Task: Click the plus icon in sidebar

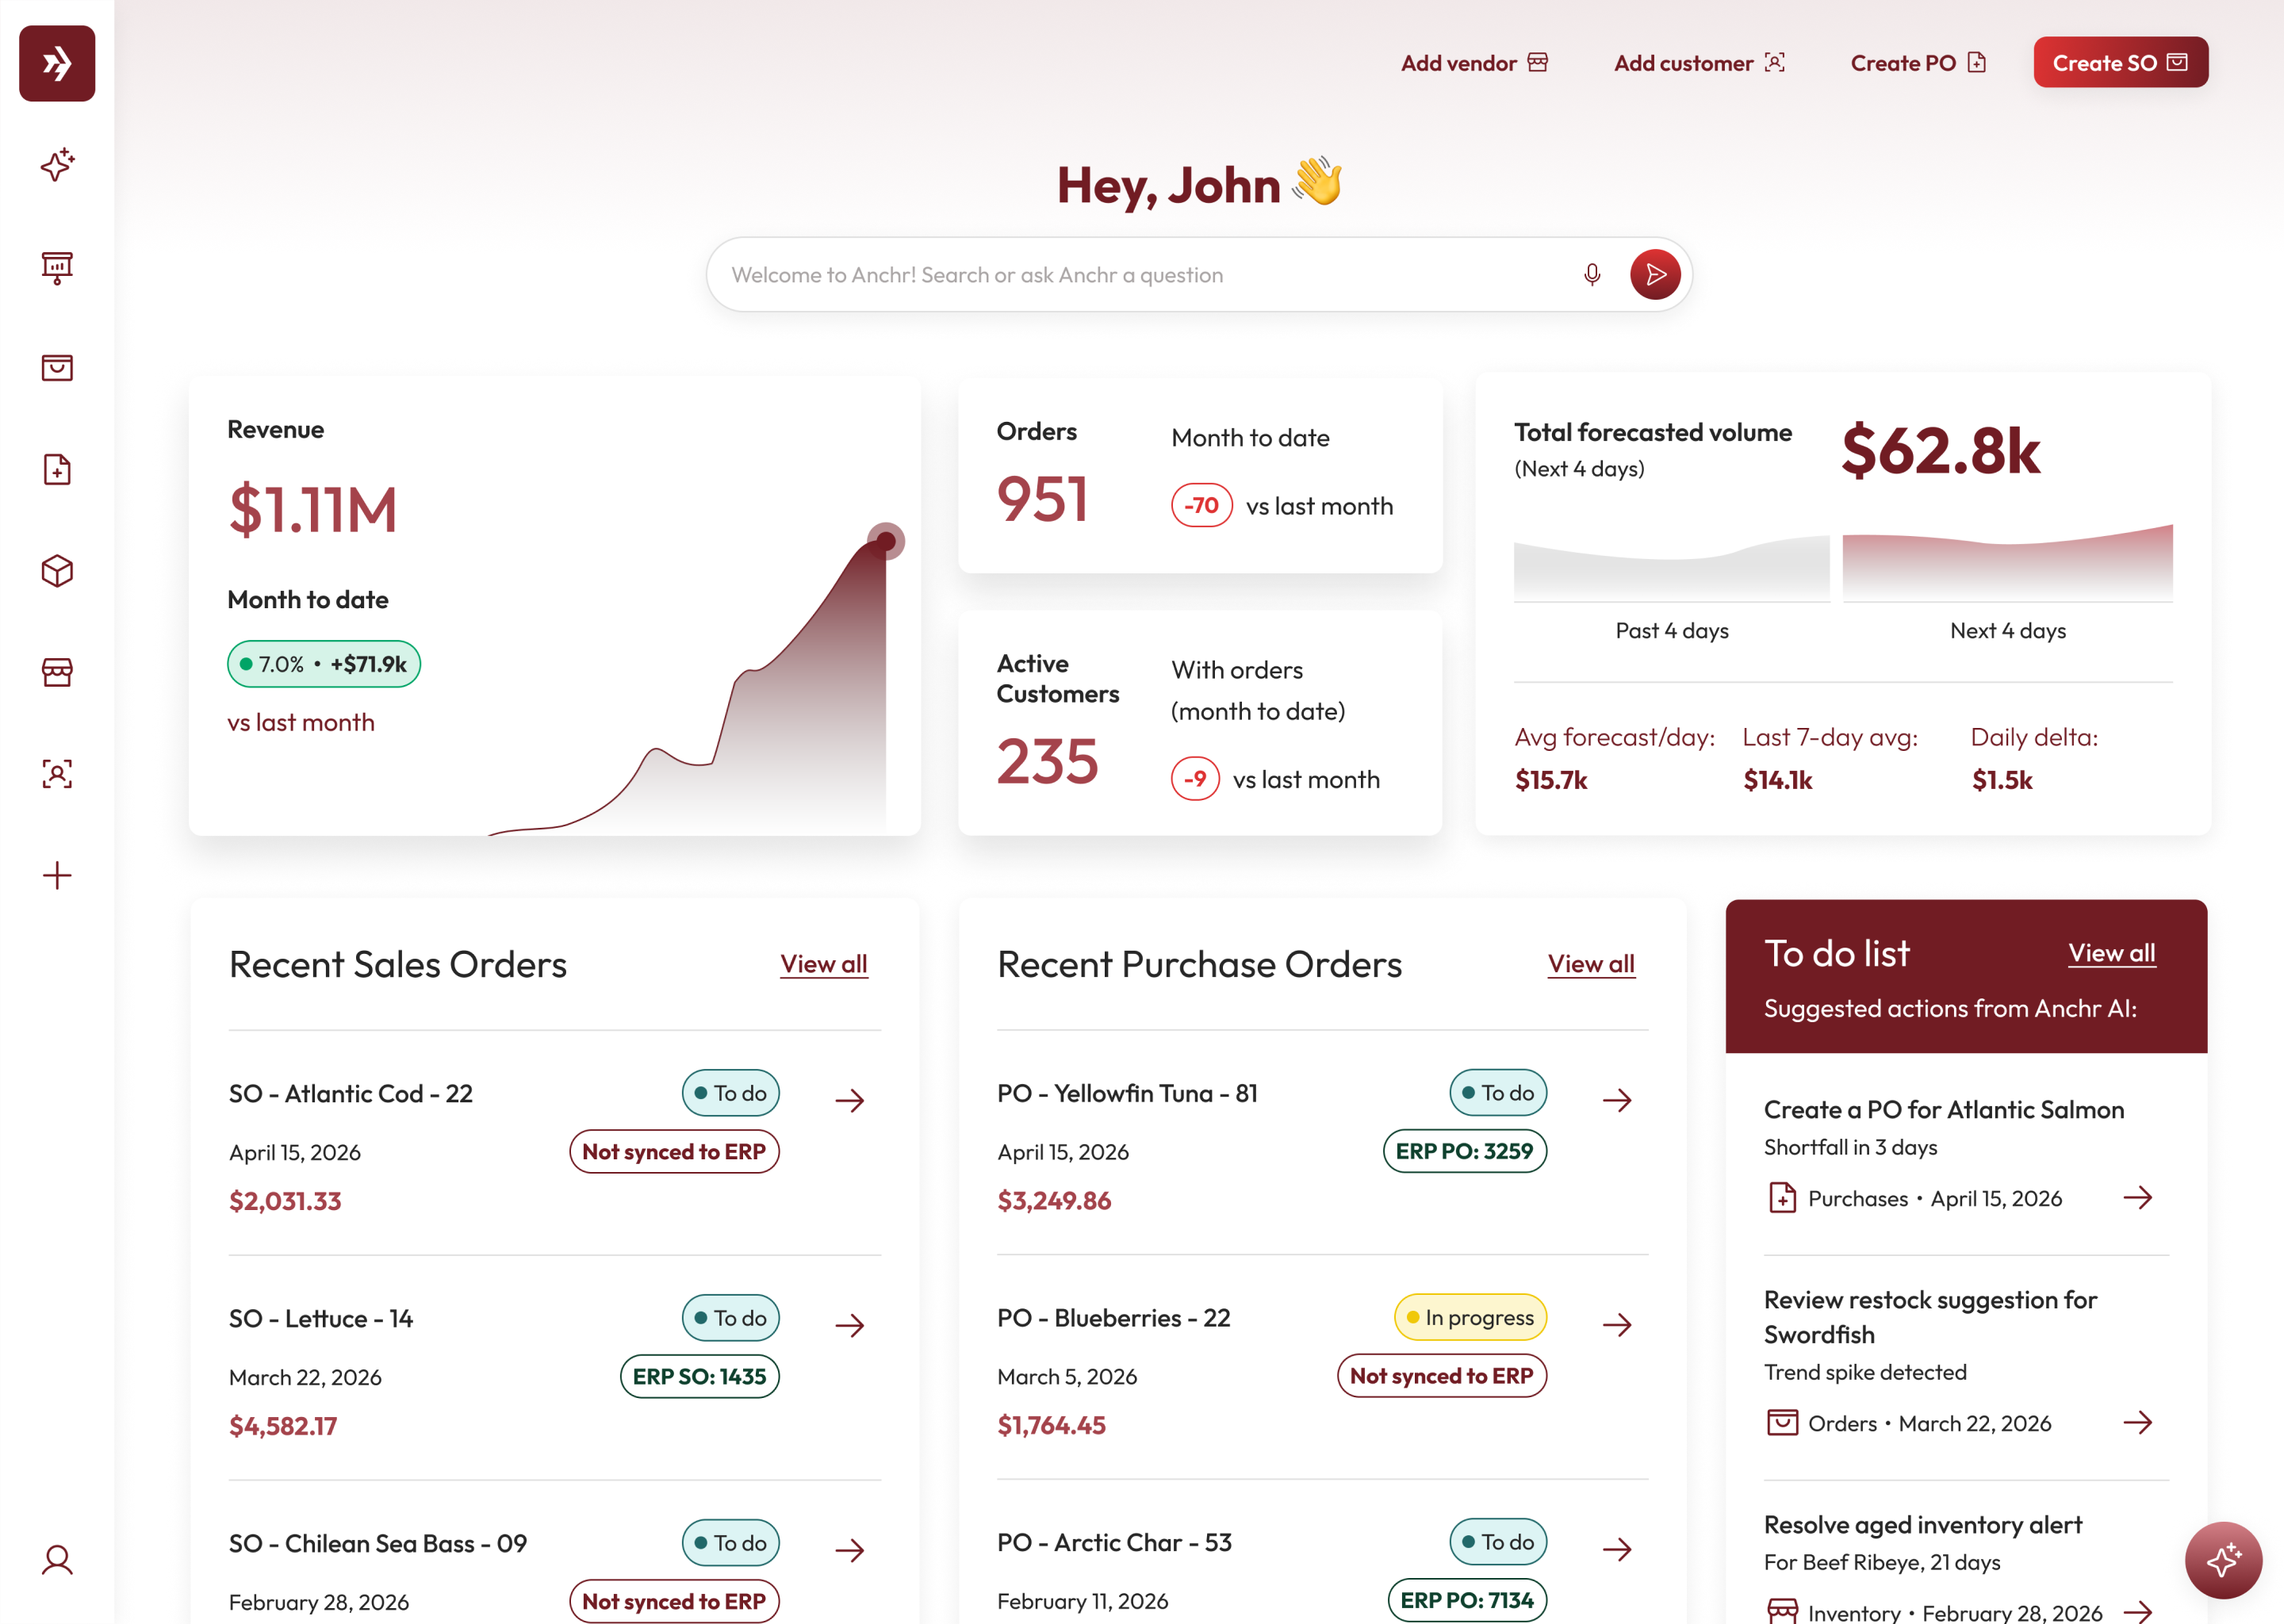Action: [x=57, y=875]
